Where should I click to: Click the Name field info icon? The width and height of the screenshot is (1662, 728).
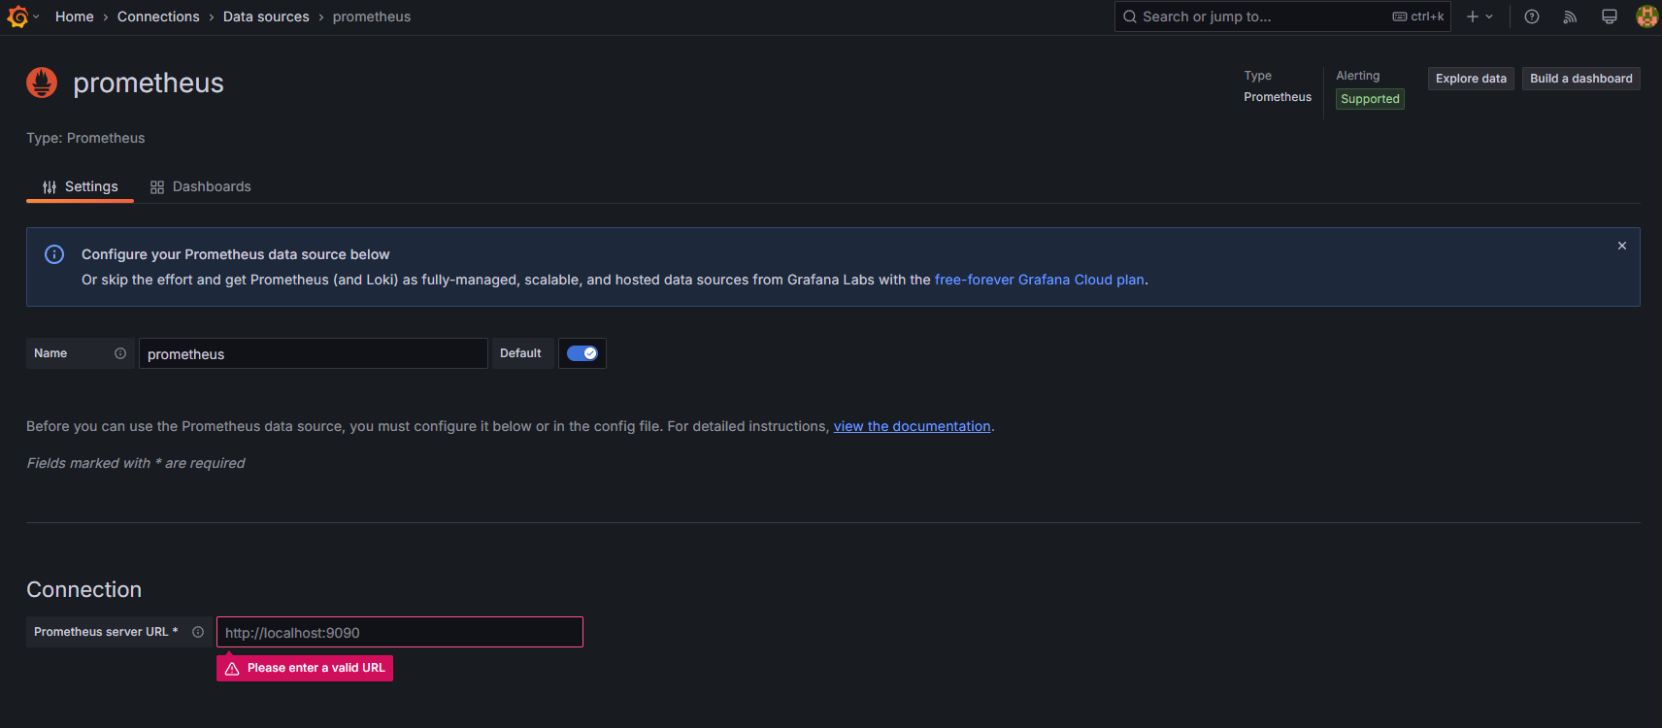coord(120,353)
